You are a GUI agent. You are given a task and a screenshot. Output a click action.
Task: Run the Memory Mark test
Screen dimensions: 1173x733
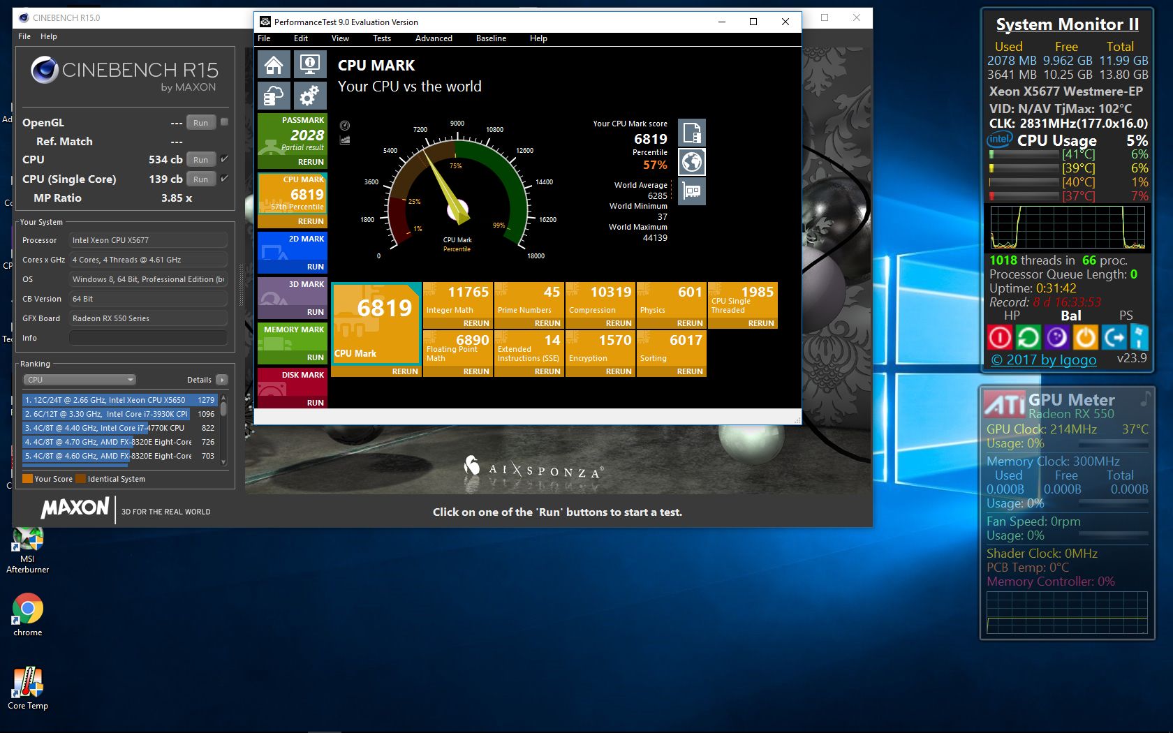click(316, 357)
